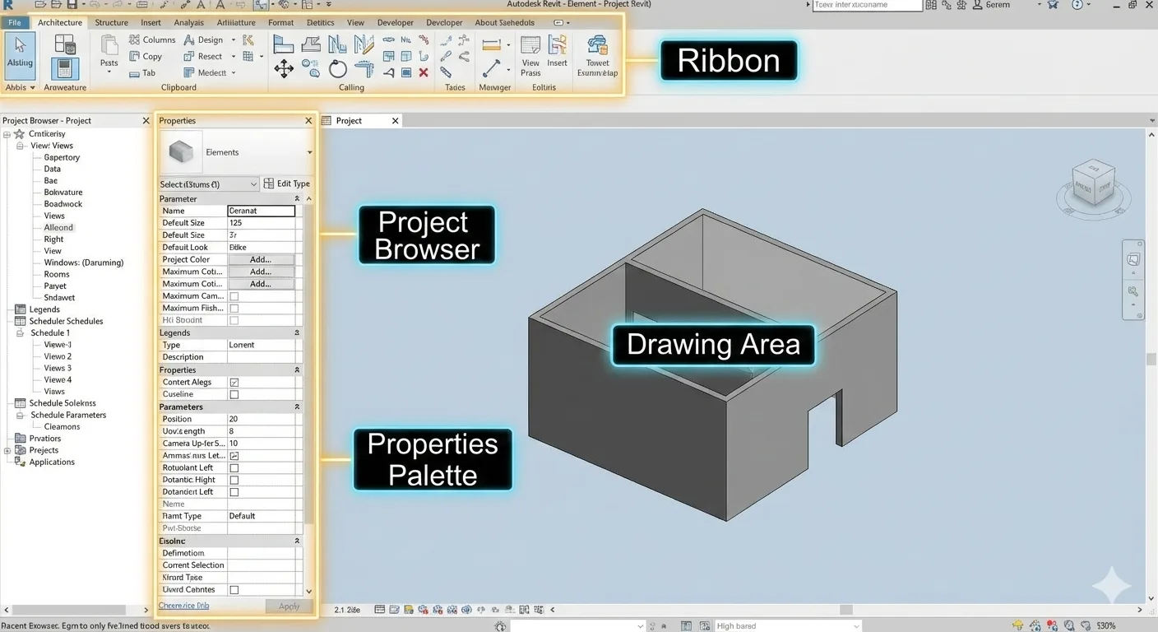Switch to the Structure ribbon tab

(111, 23)
